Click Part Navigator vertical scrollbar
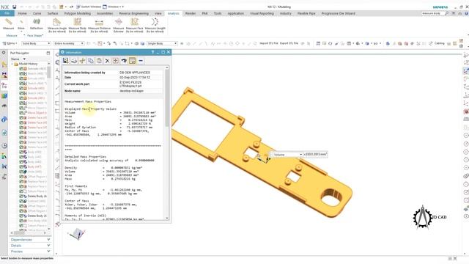This screenshot has width=469, height=264. coord(49,72)
